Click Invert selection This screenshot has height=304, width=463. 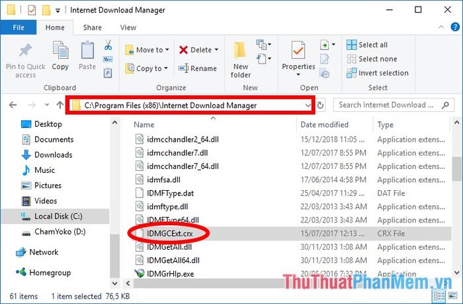(378, 73)
